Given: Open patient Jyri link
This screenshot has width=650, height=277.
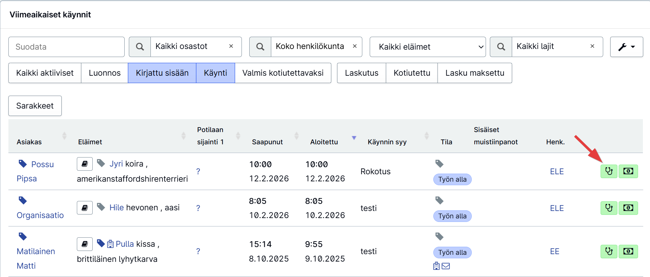Looking at the screenshot, I should tap(116, 164).
